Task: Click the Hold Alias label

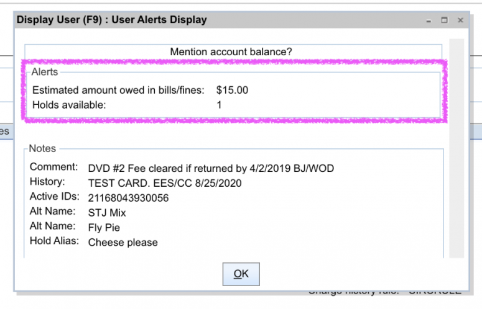Action: pyautogui.click(x=54, y=241)
